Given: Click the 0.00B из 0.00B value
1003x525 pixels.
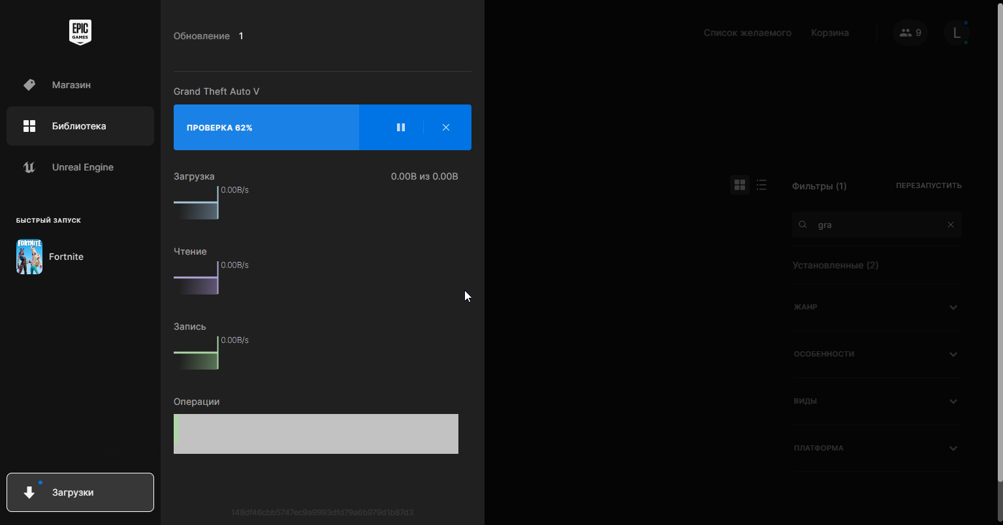Looking at the screenshot, I should click(x=424, y=176).
